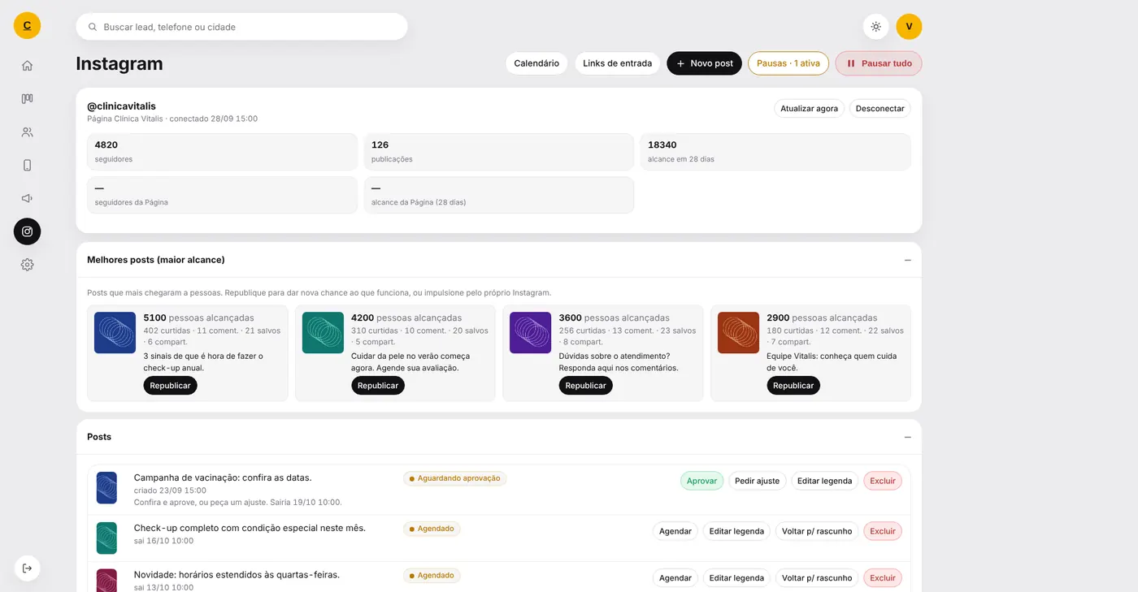The width and height of the screenshot is (1138, 592).
Task: Open purple thumbnail of Dúvidas sobre atendimento post
Action: point(531,332)
